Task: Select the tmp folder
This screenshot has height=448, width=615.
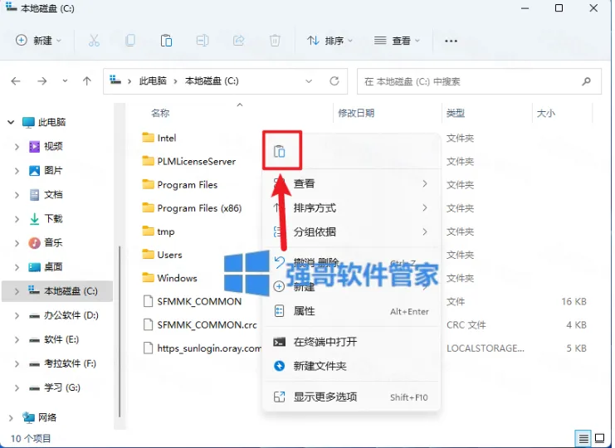Action: pos(158,231)
